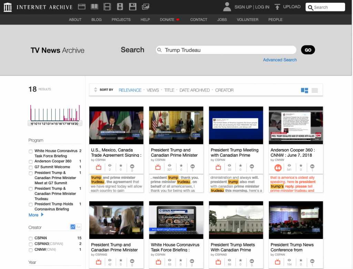Sort results by CREATOR
Viewport: 353px width, 269px height.
[x=224, y=90]
